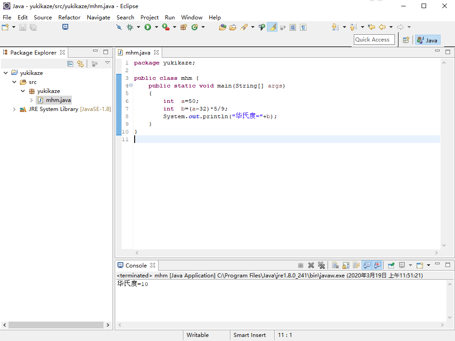Image resolution: width=455 pixels, height=341 pixels.
Task: Click Open Perspective icon
Action: click(x=406, y=40)
